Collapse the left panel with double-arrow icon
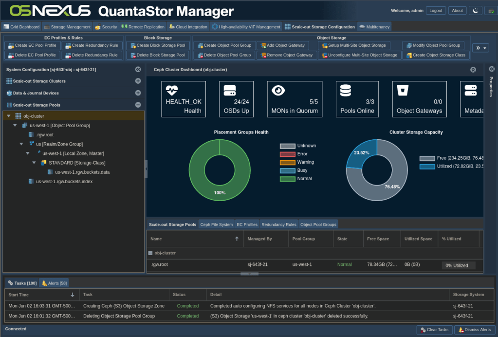The width and height of the screenshot is (498, 337). point(138,70)
